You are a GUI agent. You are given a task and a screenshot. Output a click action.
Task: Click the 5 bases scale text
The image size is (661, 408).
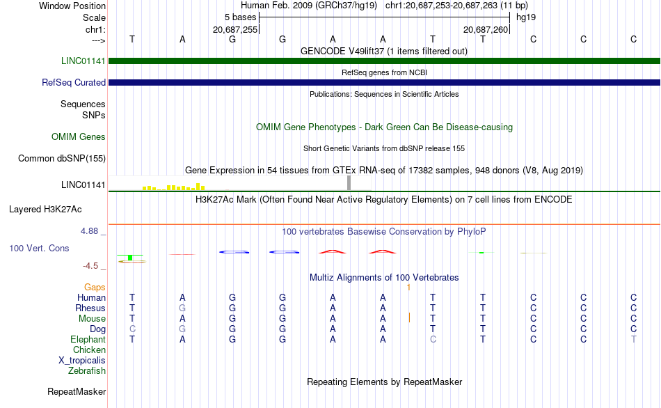point(240,17)
